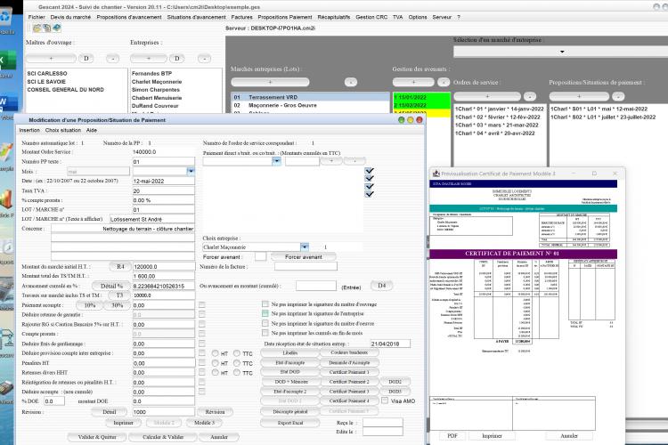Open the Aide menu in the dialog

click(92, 130)
